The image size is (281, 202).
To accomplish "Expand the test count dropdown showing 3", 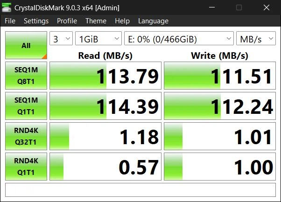I will click(x=61, y=38).
